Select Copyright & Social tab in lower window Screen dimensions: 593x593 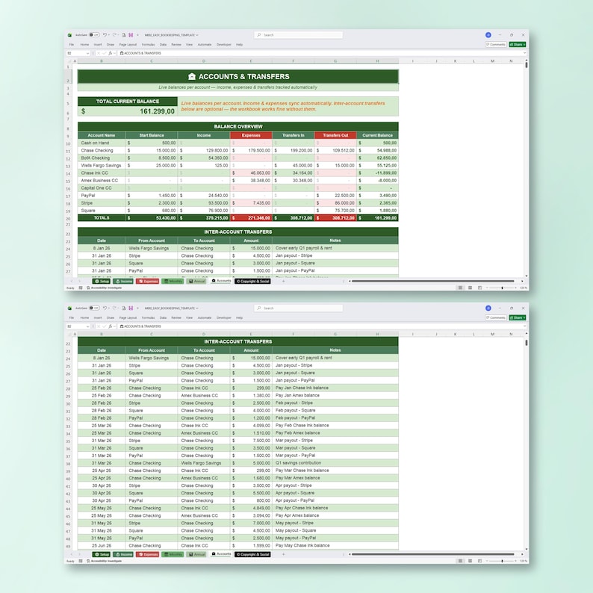coord(252,554)
